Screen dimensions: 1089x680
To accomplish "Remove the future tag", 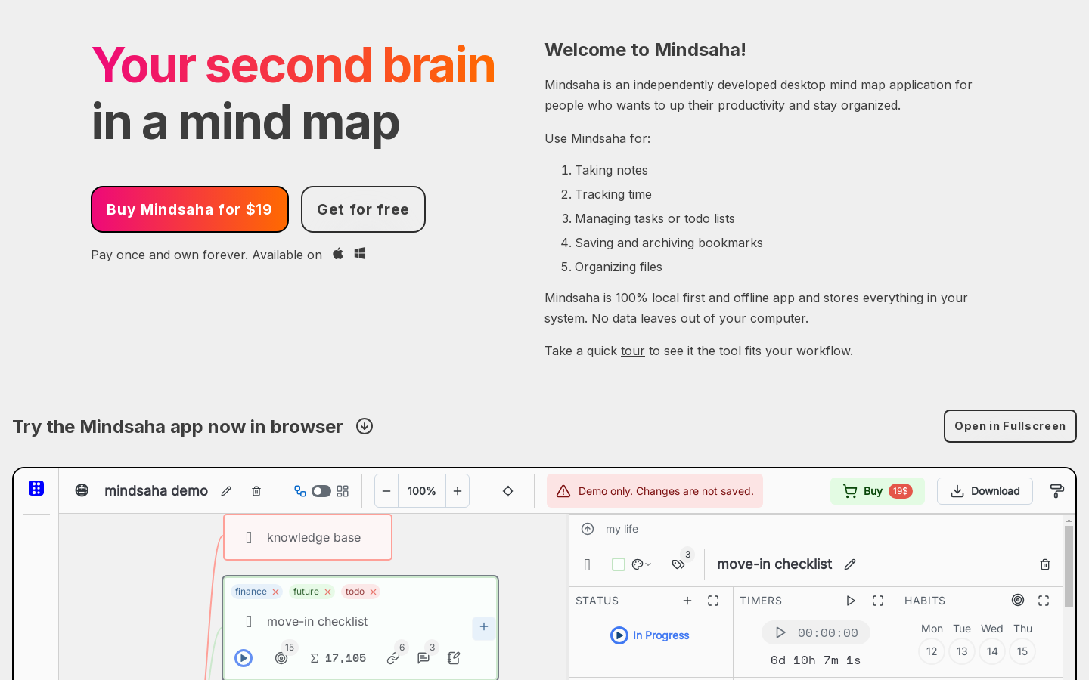I will 328,592.
